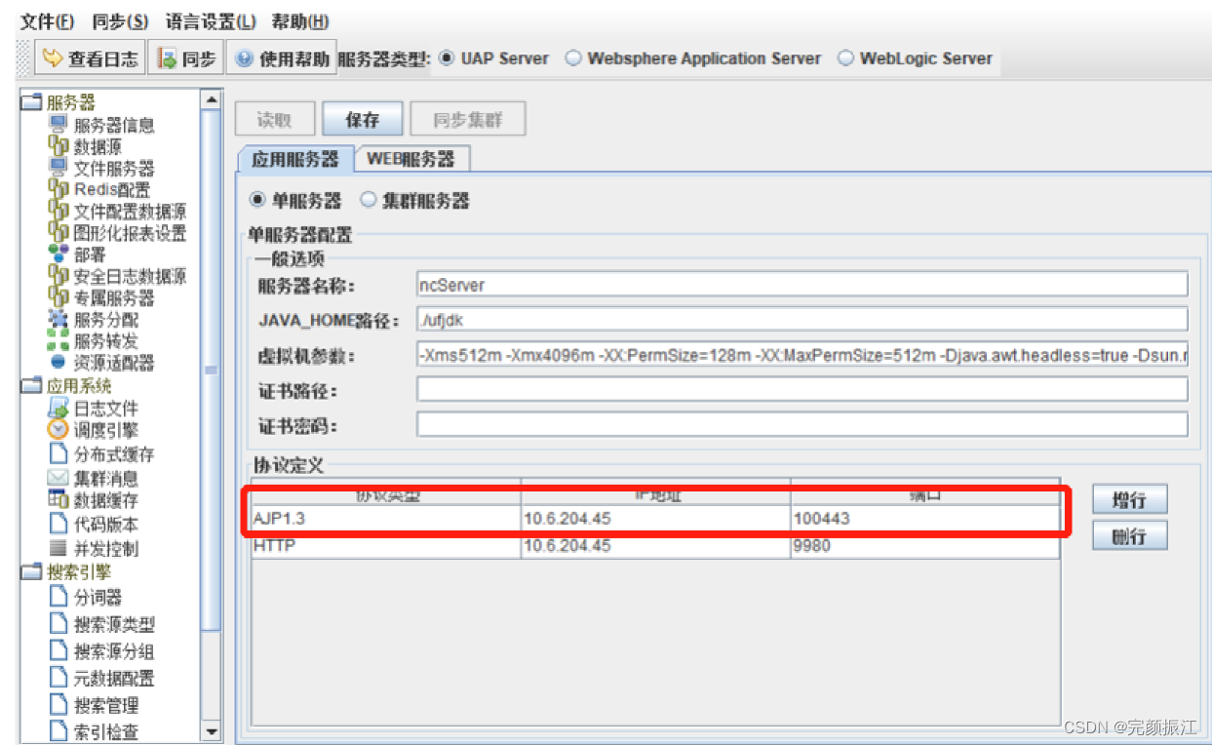The image size is (1212, 745).
Task: Collapse the 搜索引擎 tree folder
Action: (x=32, y=572)
